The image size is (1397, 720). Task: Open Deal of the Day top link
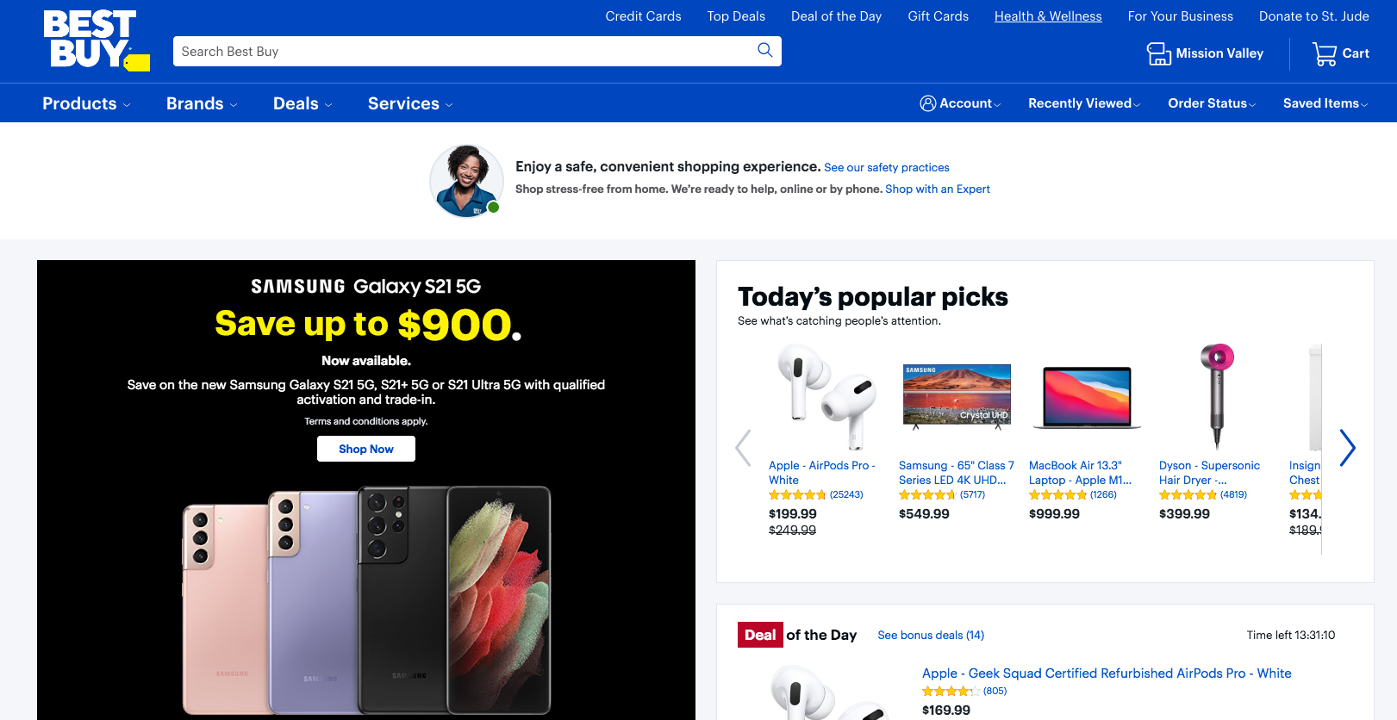pos(836,16)
